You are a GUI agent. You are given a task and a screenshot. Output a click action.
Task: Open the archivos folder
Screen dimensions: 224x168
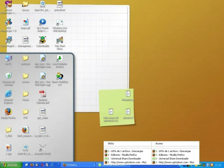[x=25, y=58]
